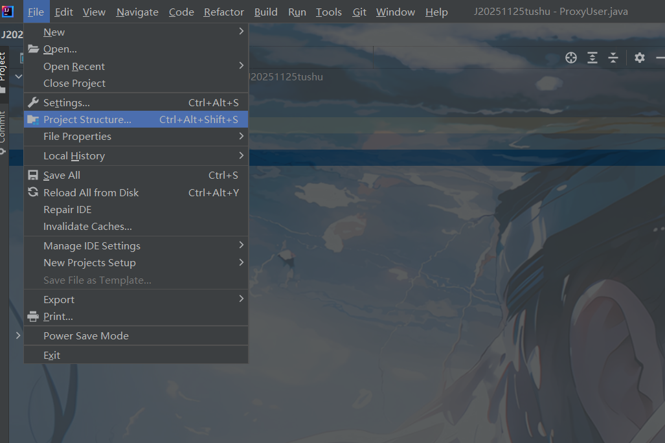Open the Run menu

[x=297, y=12]
